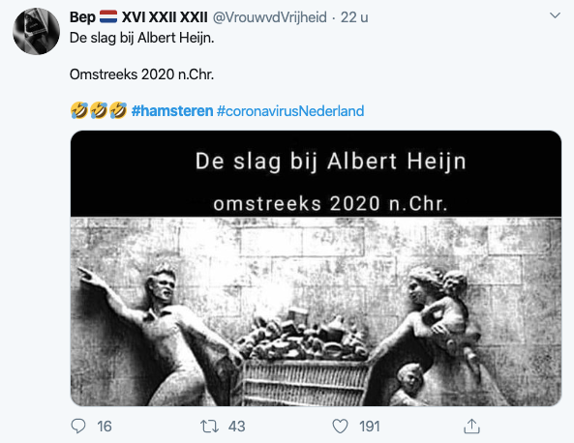Click the tweet text 'De slag bij Albert Heijn.'

pos(142,38)
